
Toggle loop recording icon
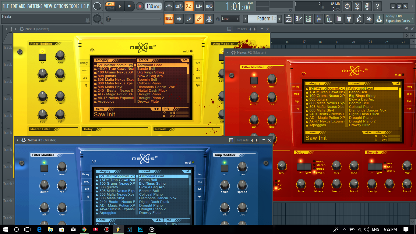point(209,6)
